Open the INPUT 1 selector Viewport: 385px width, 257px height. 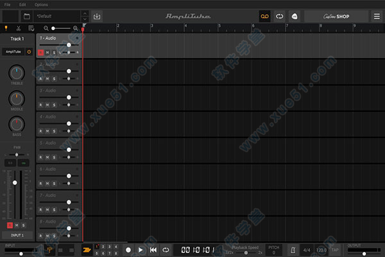click(x=17, y=235)
